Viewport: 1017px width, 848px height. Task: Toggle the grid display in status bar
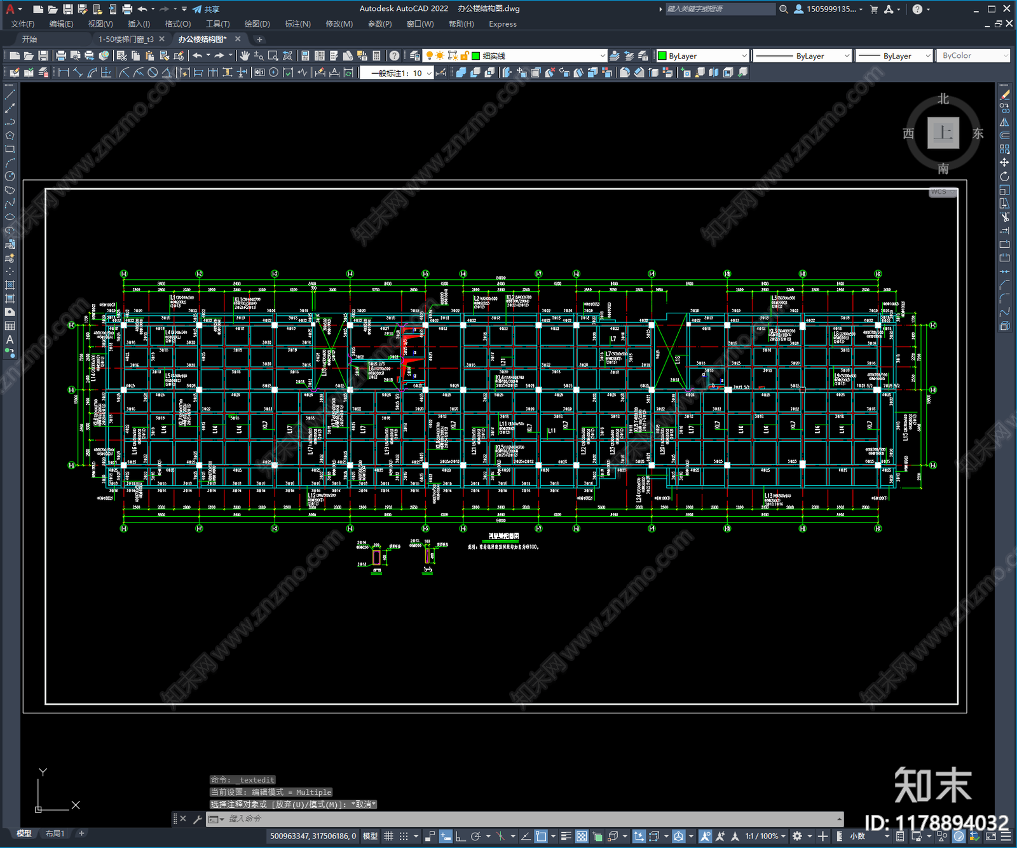[x=388, y=836]
